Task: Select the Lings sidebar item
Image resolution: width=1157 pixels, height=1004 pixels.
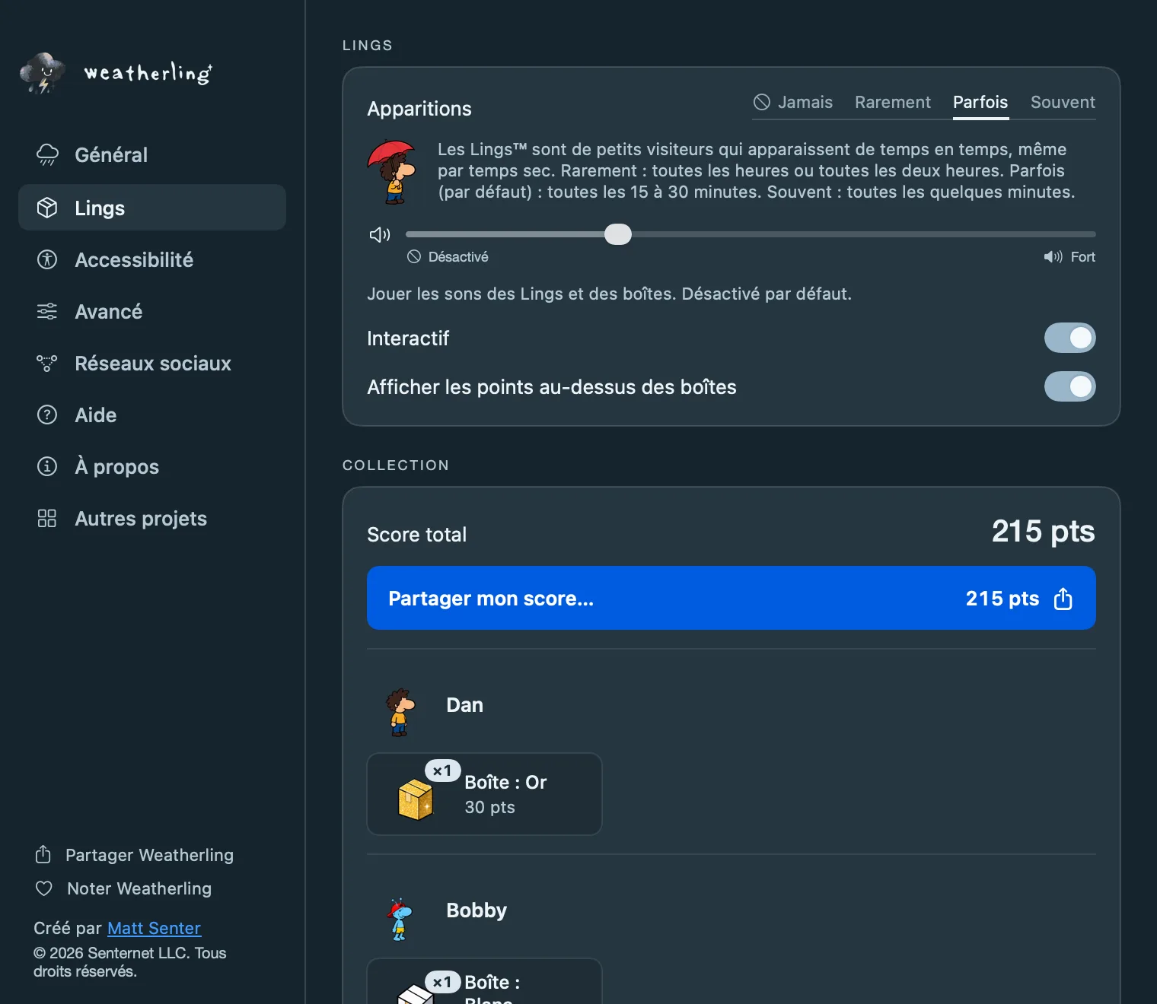Action: (152, 208)
